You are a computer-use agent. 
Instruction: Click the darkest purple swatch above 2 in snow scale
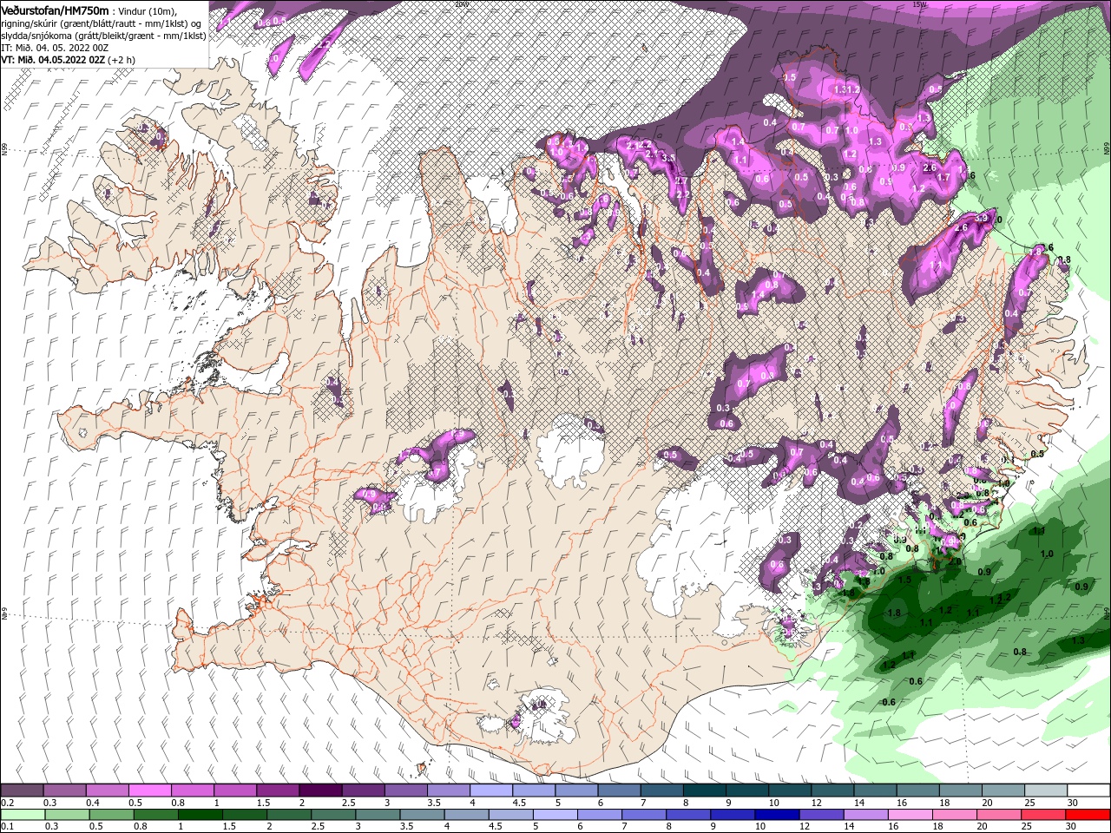(319, 790)
